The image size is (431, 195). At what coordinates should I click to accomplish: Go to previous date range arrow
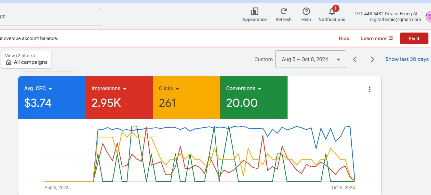click(355, 59)
